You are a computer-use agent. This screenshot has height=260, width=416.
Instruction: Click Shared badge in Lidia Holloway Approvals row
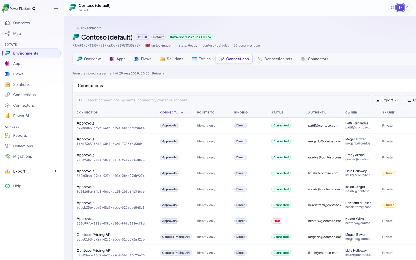click(389, 173)
